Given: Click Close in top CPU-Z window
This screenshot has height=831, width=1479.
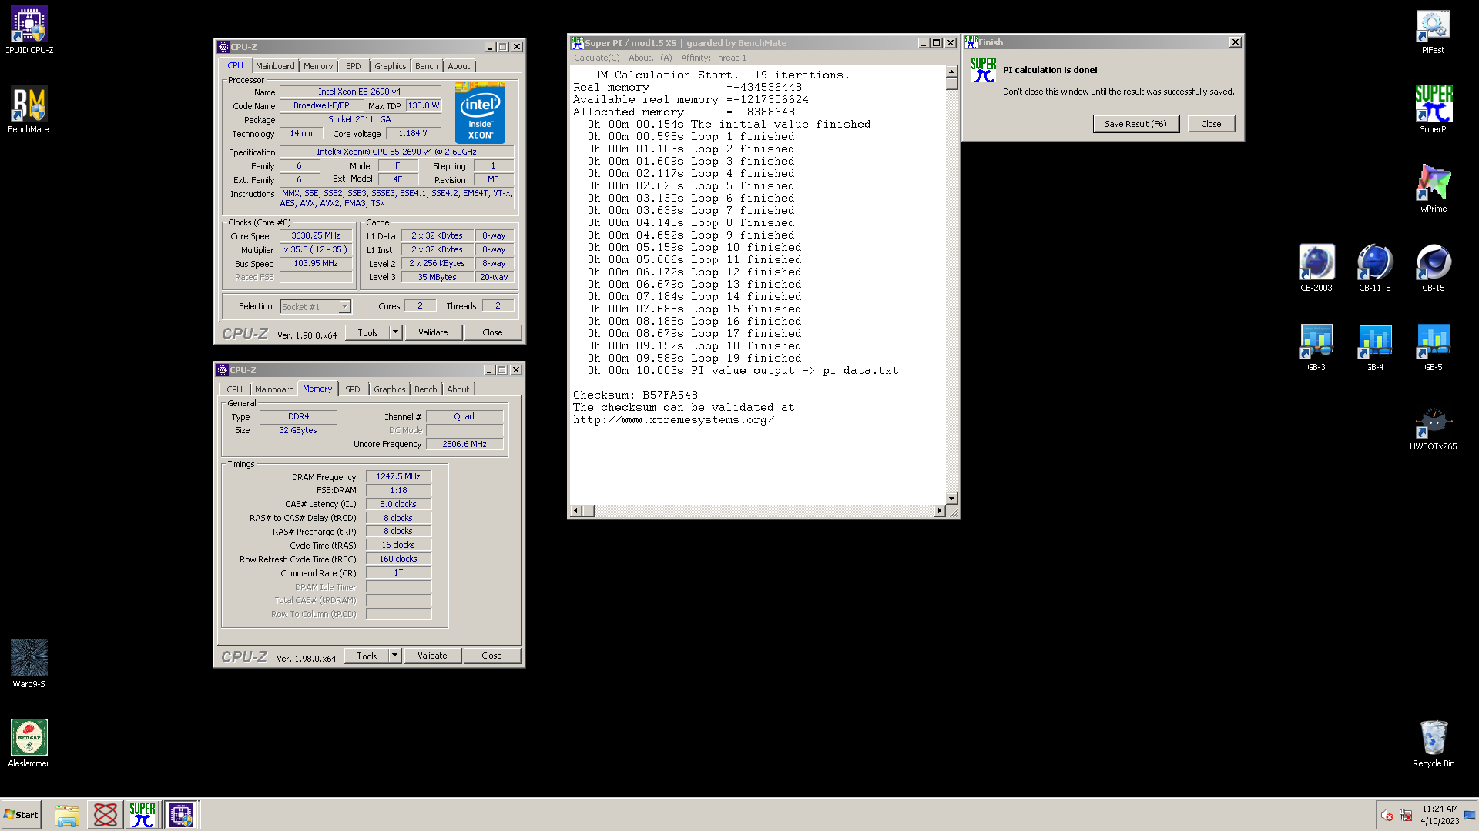Looking at the screenshot, I should (492, 332).
